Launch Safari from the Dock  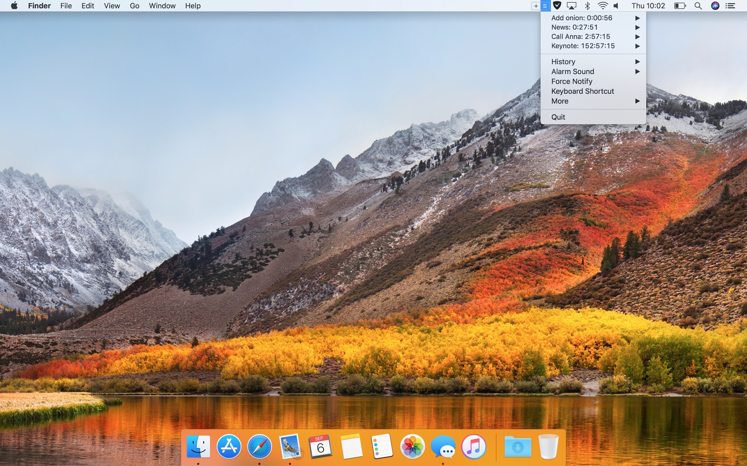(260, 446)
